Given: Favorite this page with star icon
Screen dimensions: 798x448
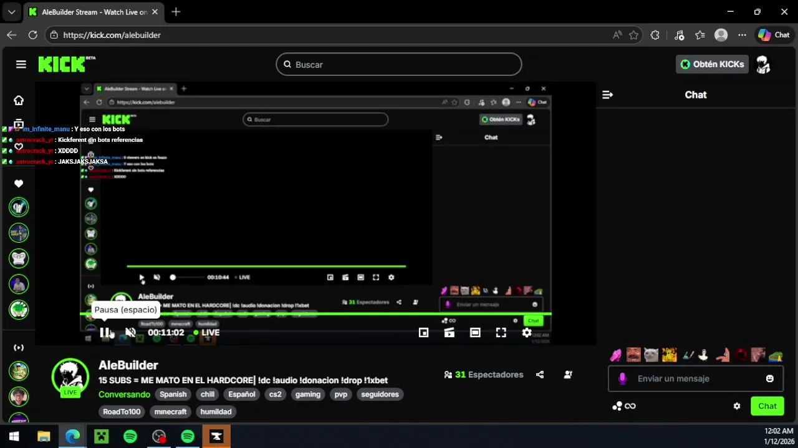Looking at the screenshot, I should (634, 35).
